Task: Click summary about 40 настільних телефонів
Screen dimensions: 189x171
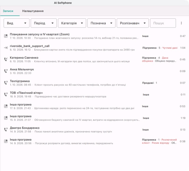Action: (80, 85)
